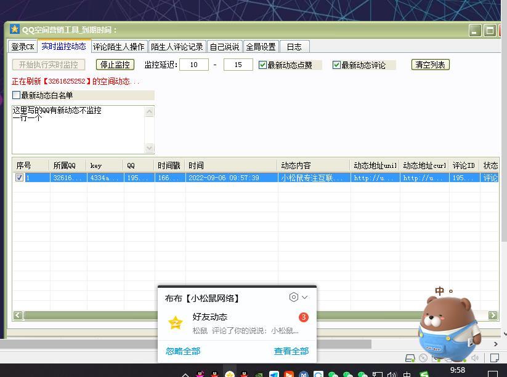Click the 32616... cell in row 1
This screenshot has width=507, height=377.
[68, 178]
